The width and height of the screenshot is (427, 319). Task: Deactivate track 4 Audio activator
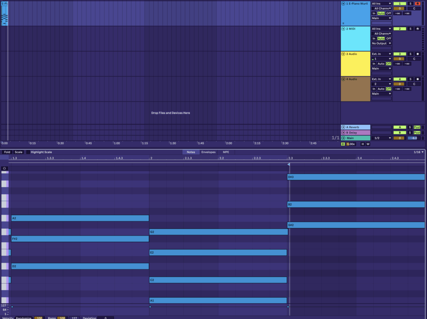click(399, 79)
